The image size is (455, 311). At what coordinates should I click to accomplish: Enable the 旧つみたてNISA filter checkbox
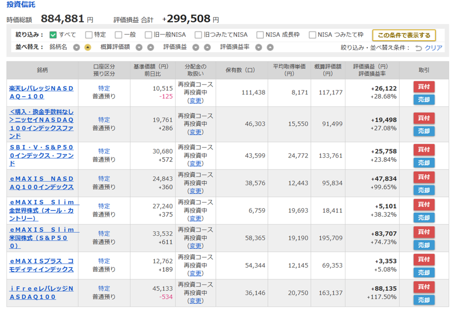click(198, 35)
